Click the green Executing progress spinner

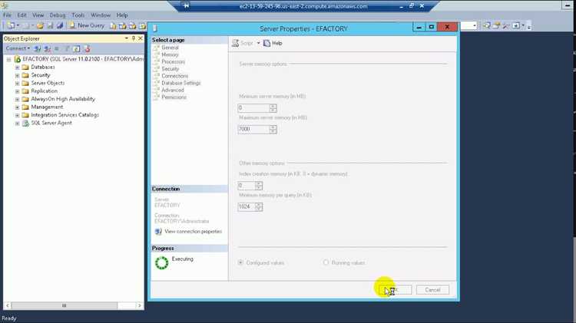coord(161,263)
